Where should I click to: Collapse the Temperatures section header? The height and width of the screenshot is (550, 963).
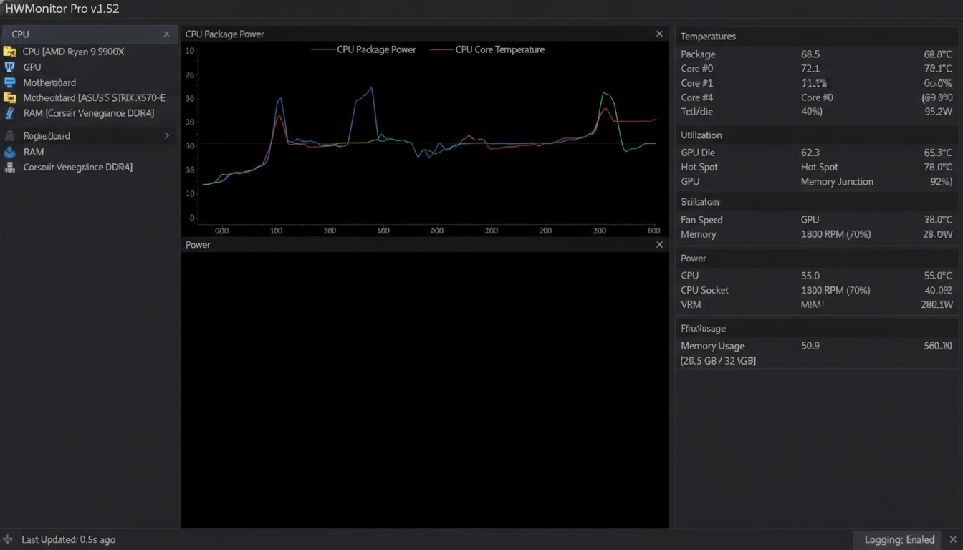[817, 36]
